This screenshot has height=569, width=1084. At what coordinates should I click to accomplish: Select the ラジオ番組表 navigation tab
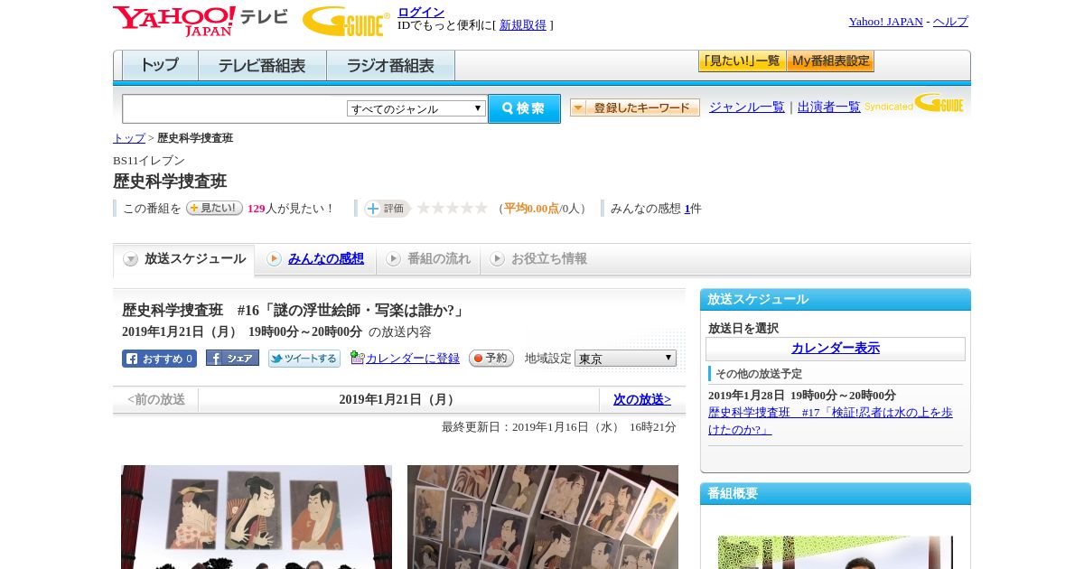tap(390, 66)
